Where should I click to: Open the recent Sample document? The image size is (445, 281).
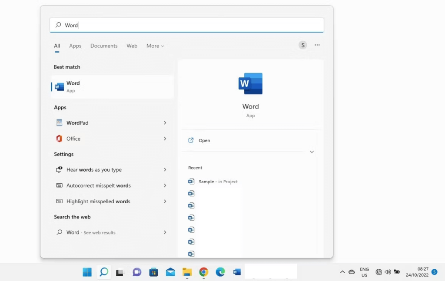[x=206, y=182]
